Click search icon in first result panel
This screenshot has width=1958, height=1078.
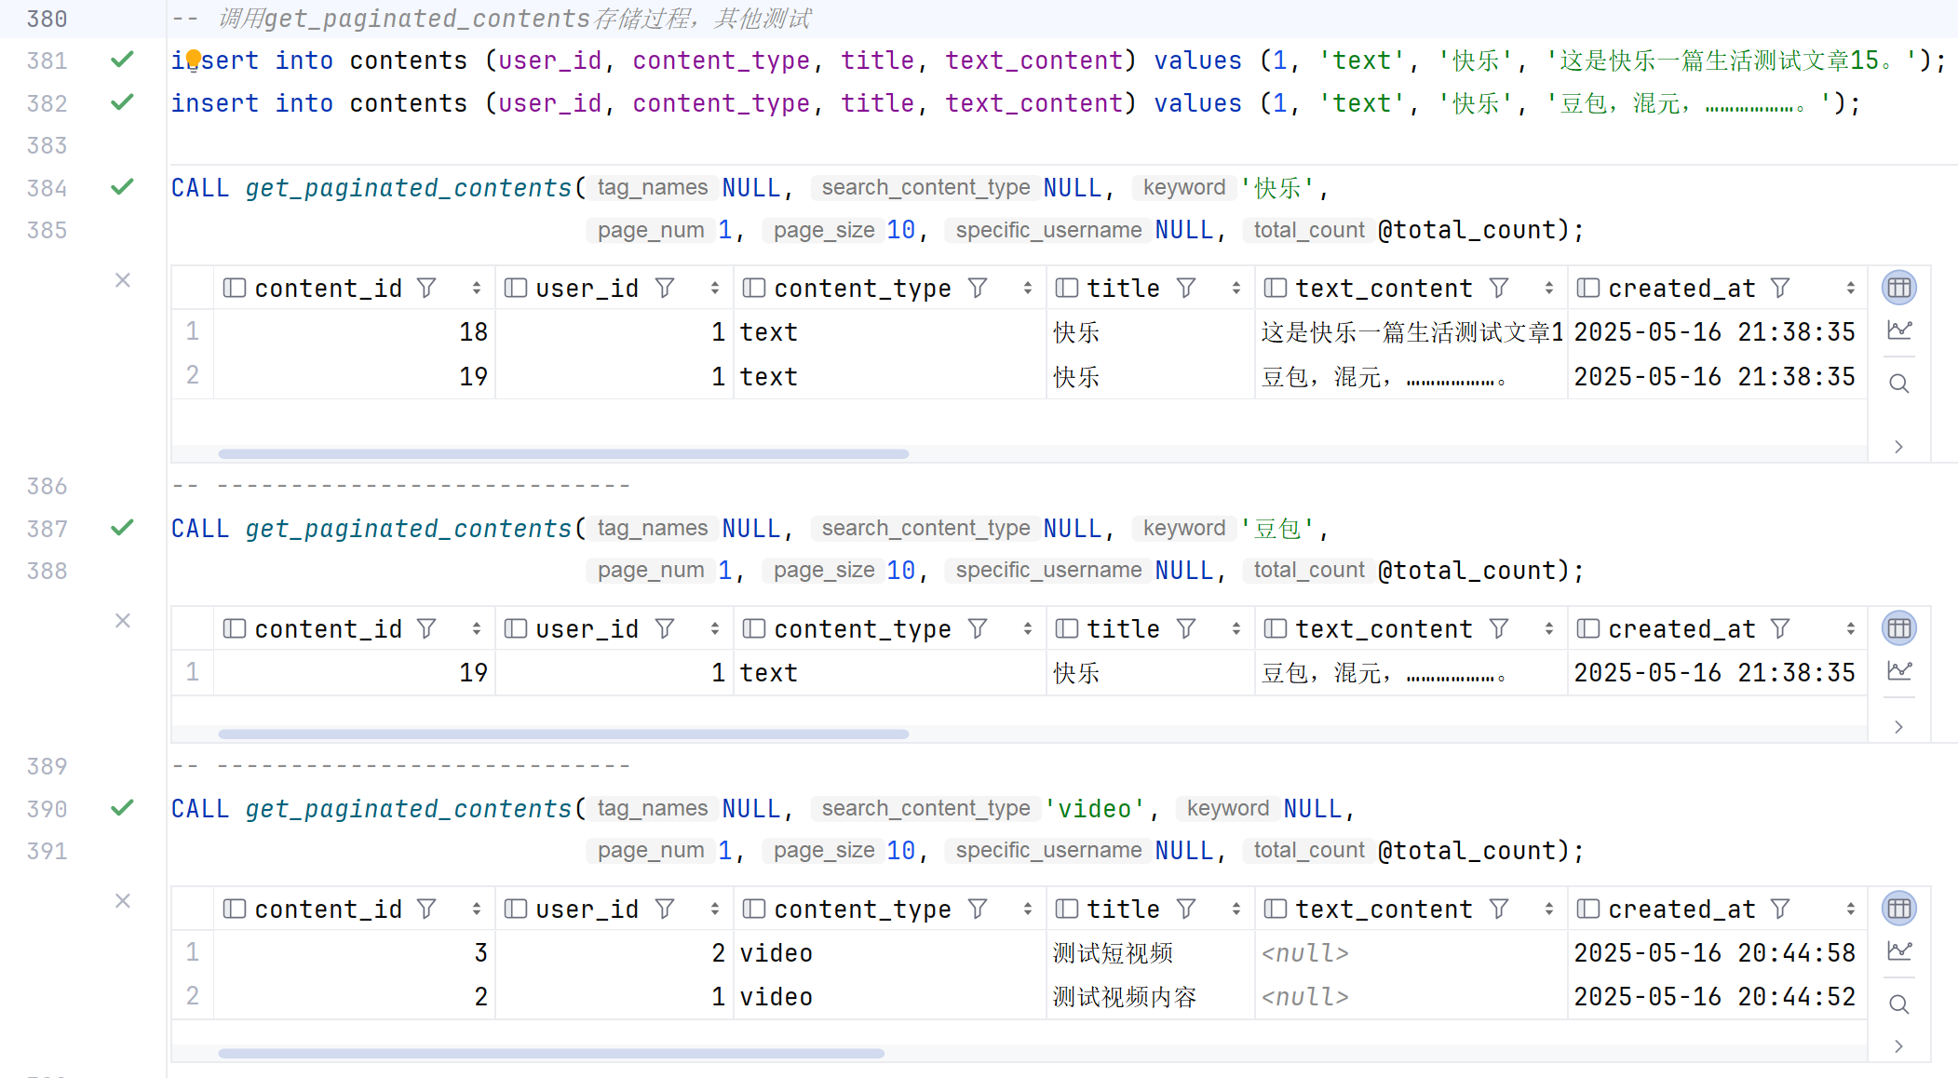[x=1899, y=384]
